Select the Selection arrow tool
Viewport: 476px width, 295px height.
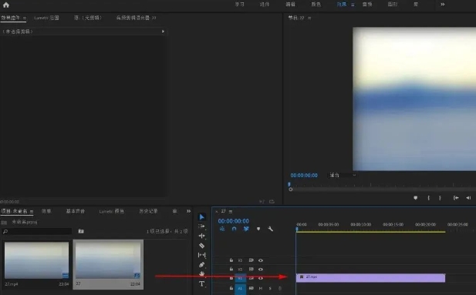pos(202,216)
